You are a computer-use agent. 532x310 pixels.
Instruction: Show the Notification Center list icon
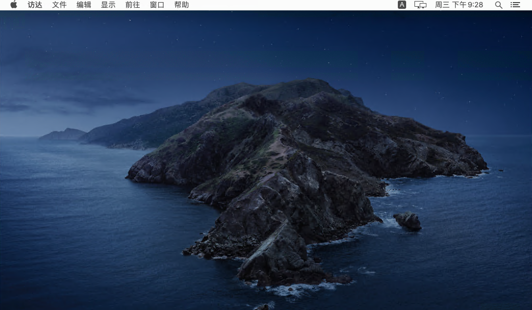pyautogui.click(x=515, y=5)
